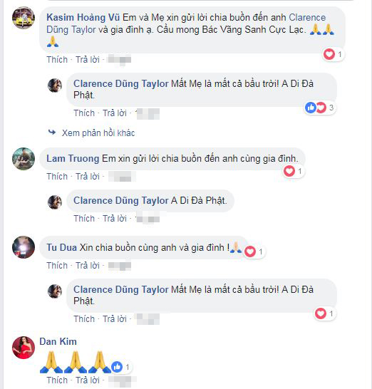Reply to Tu Dua's comment
This screenshot has width=372, height=389.
pyautogui.click(x=88, y=266)
